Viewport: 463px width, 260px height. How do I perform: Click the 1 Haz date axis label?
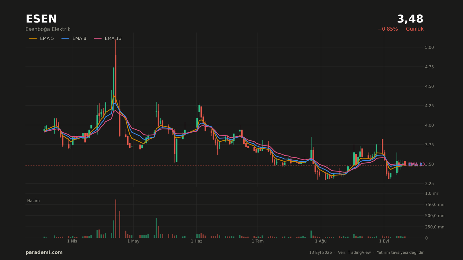(196, 241)
